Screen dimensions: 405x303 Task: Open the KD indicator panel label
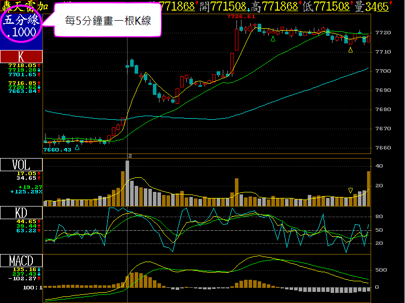pyautogui.click(x=21, y=213)
